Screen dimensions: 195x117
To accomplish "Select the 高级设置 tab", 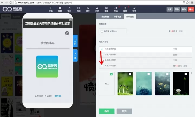I will (x=130, y=17).
